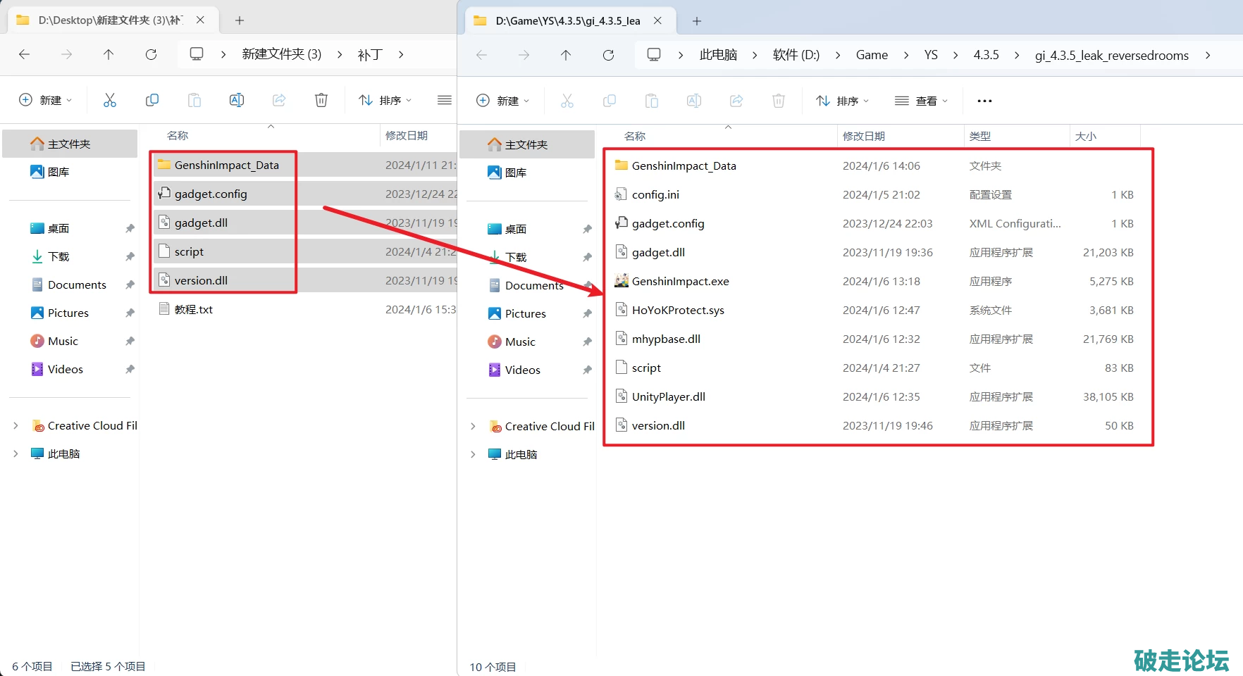This screenshot has width=1243, height=676.
Task: Add a new tab in right window
Action: [697, 21]
